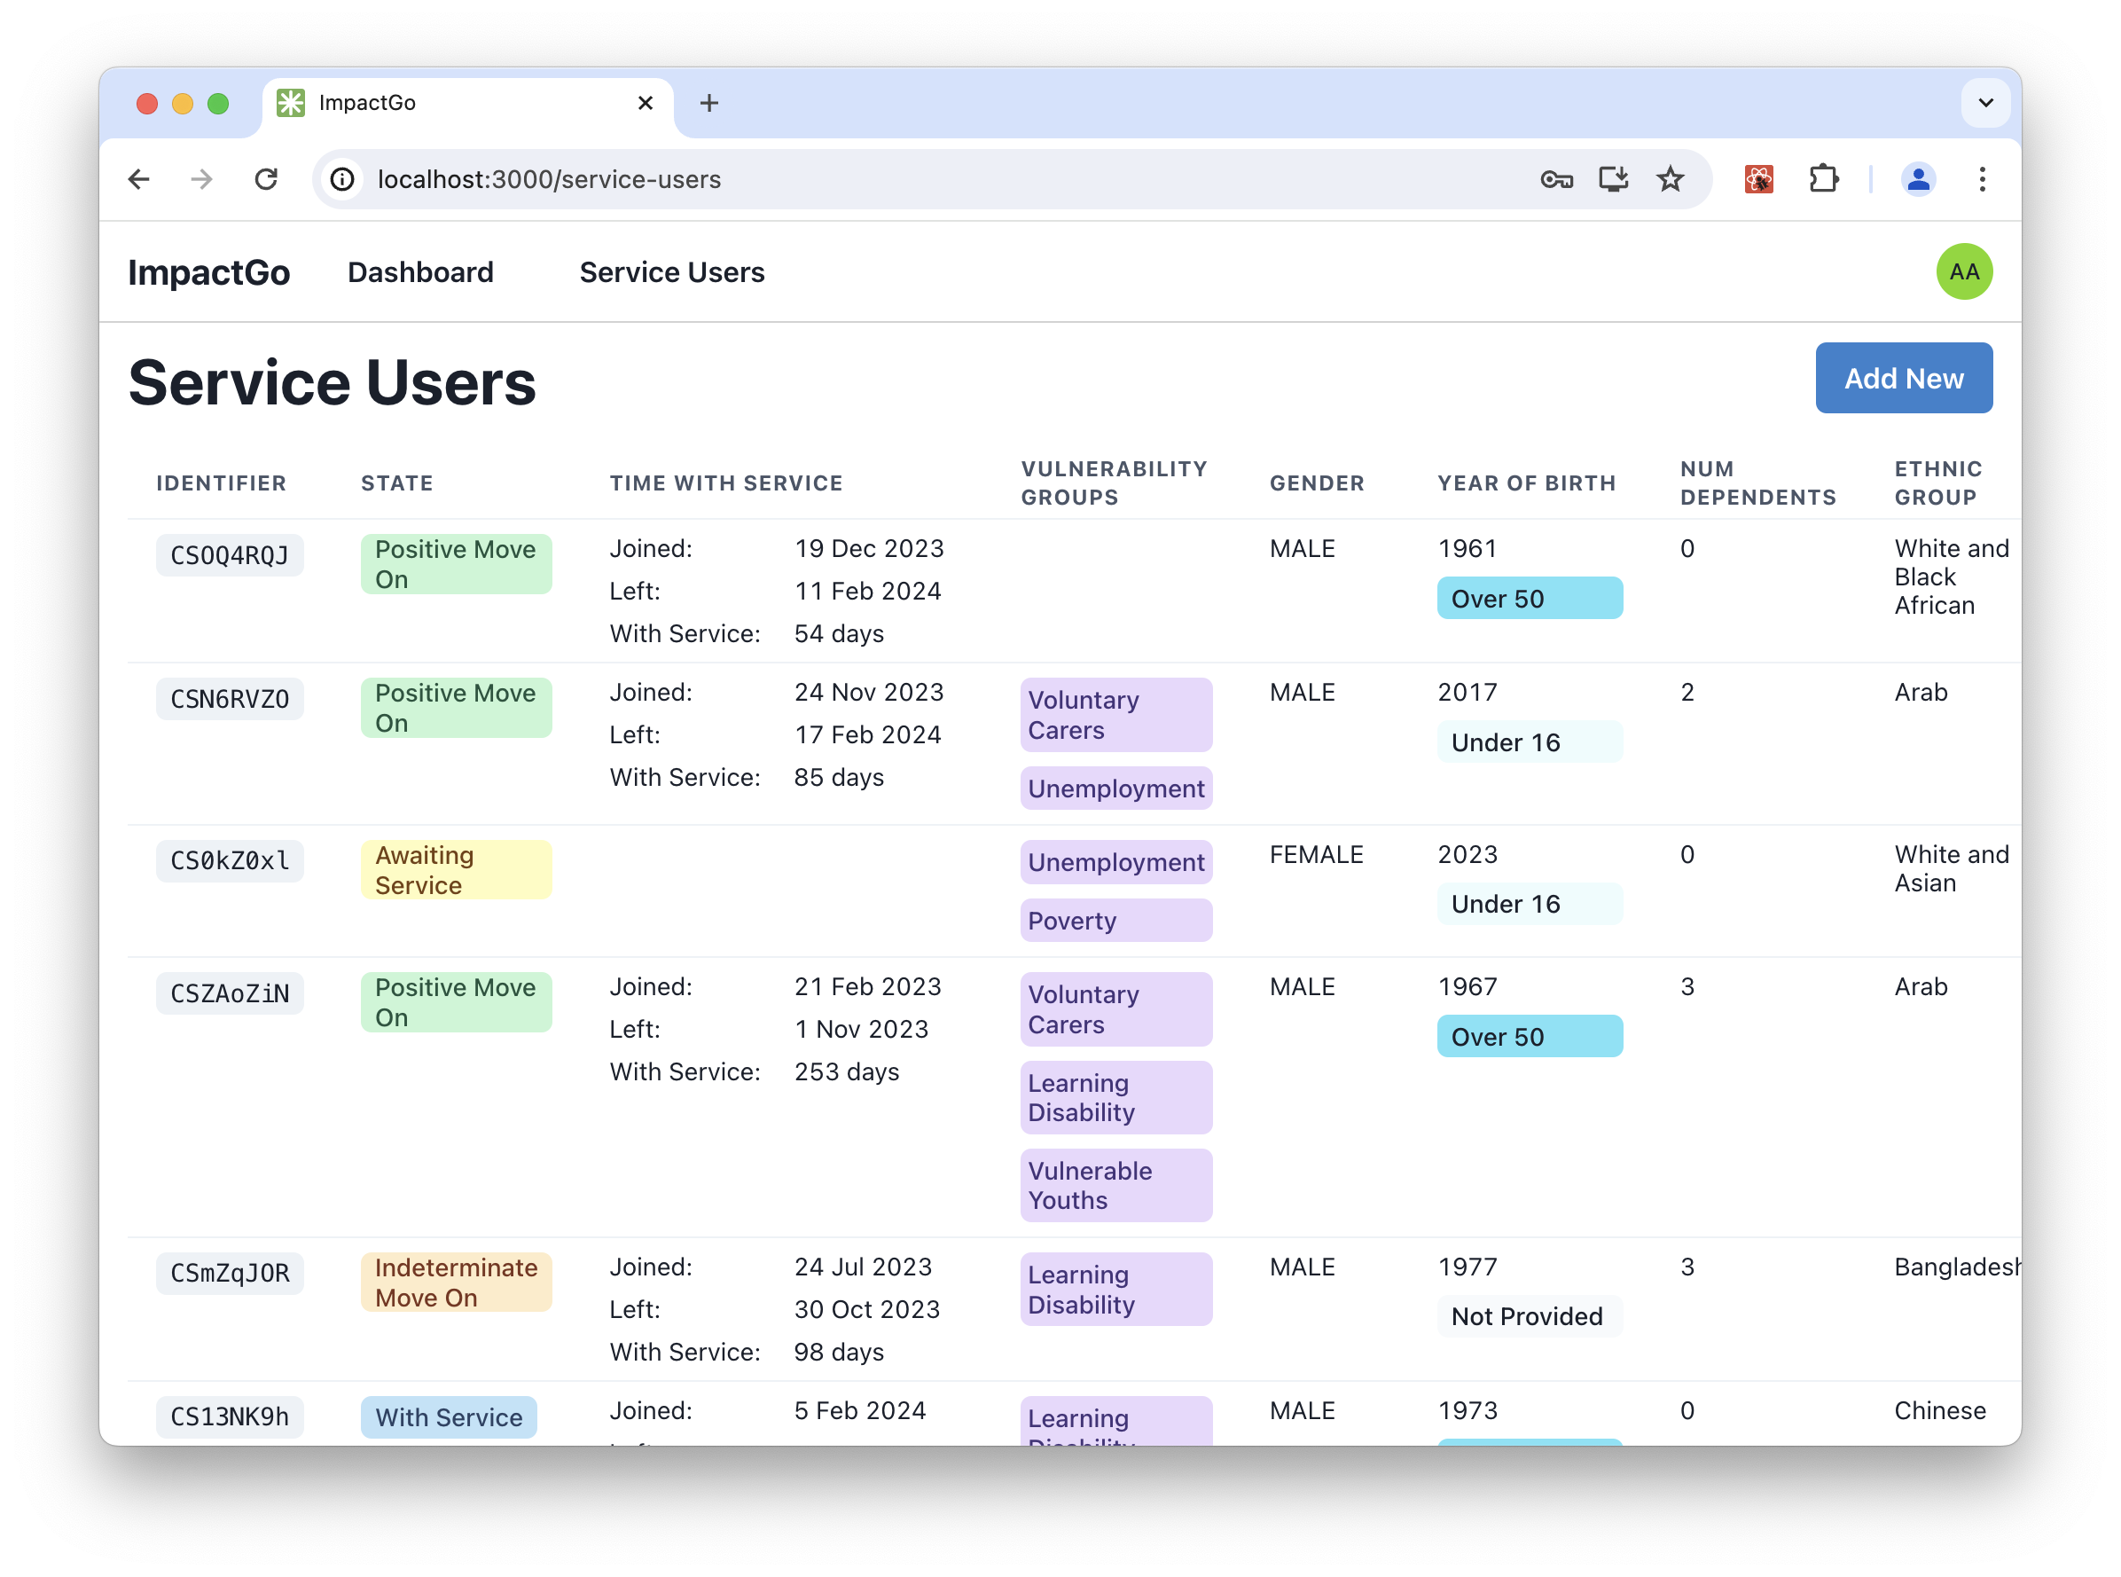Click the password key icon
This screenshot has height=1577, width=2121.
(x=1556, y=179)
